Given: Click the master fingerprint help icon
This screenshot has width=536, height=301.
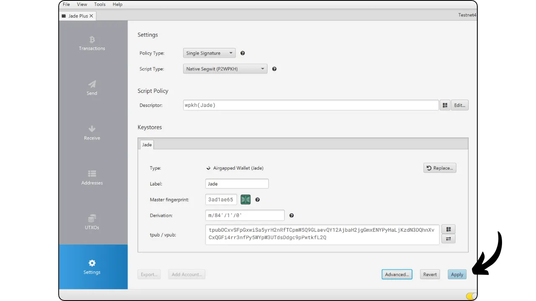Looking at the screenshot, I should pyautogui.click(x=258, y=200).
